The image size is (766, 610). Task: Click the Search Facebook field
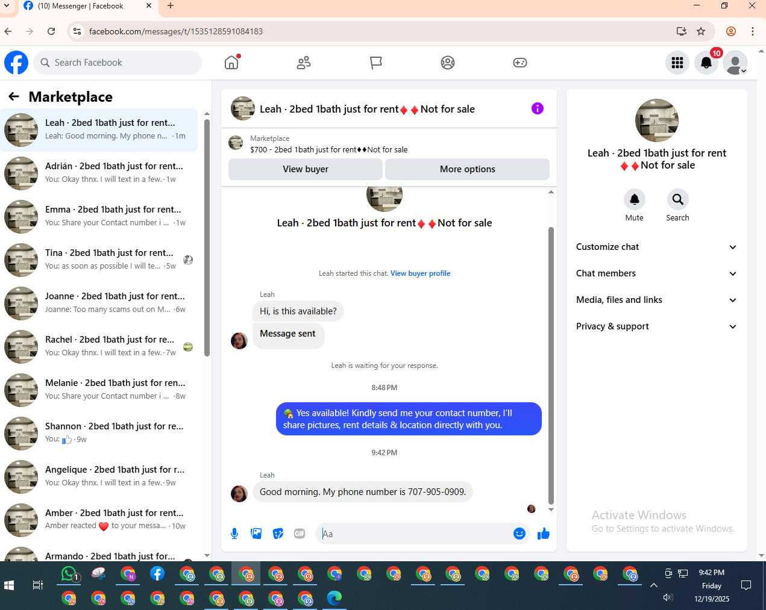[x=118, y=63]
